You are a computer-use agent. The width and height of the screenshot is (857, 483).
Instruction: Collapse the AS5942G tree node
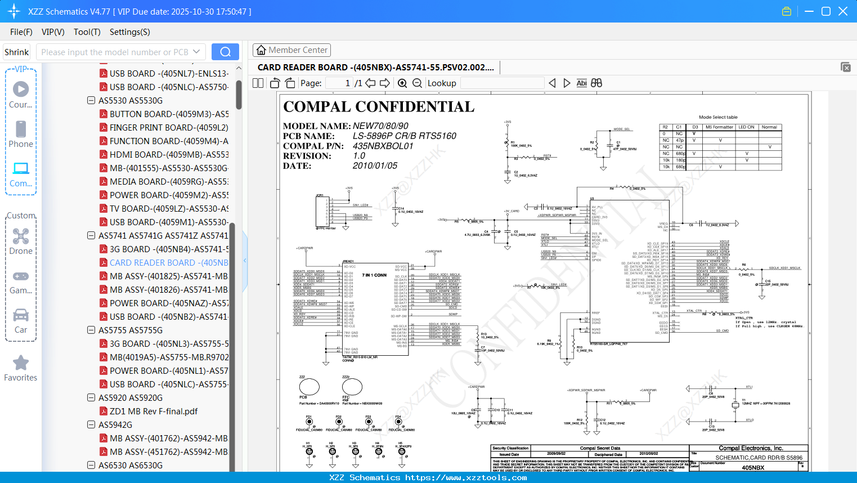[91, 424]
